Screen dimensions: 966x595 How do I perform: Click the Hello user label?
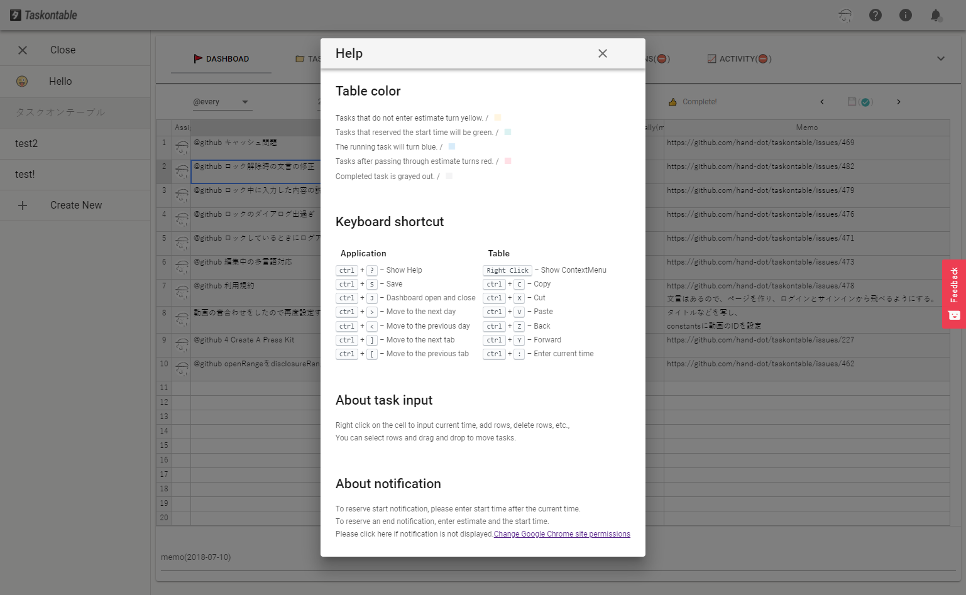coord(60,81)
